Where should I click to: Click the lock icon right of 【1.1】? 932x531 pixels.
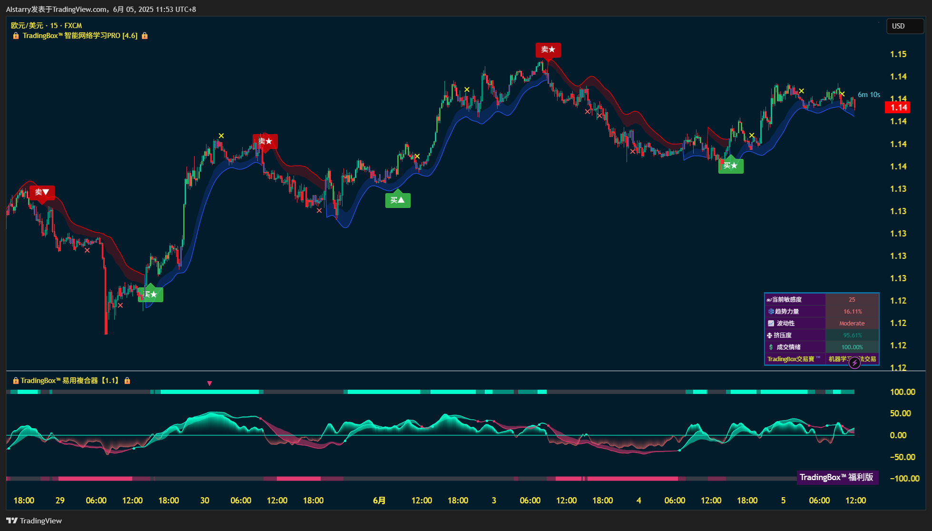click(127, 381)
